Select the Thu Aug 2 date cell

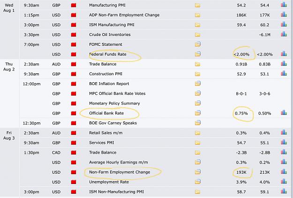click(9, 67)
